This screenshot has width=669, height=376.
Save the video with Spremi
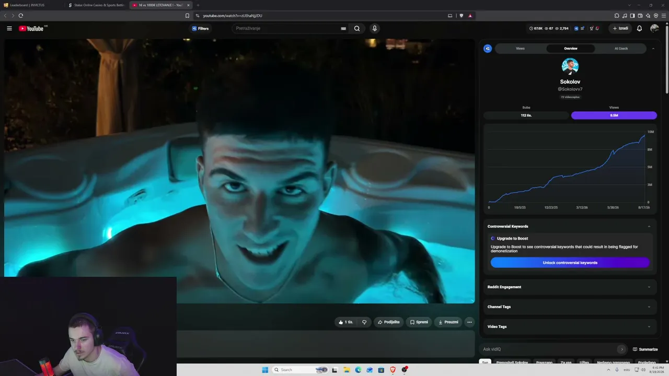419,322
